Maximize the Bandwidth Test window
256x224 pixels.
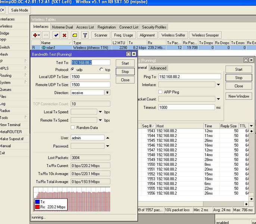[128, 54]
